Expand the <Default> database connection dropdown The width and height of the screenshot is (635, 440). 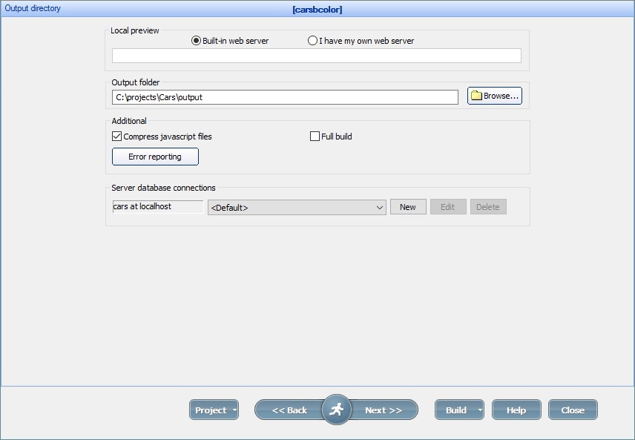[379, 208]
